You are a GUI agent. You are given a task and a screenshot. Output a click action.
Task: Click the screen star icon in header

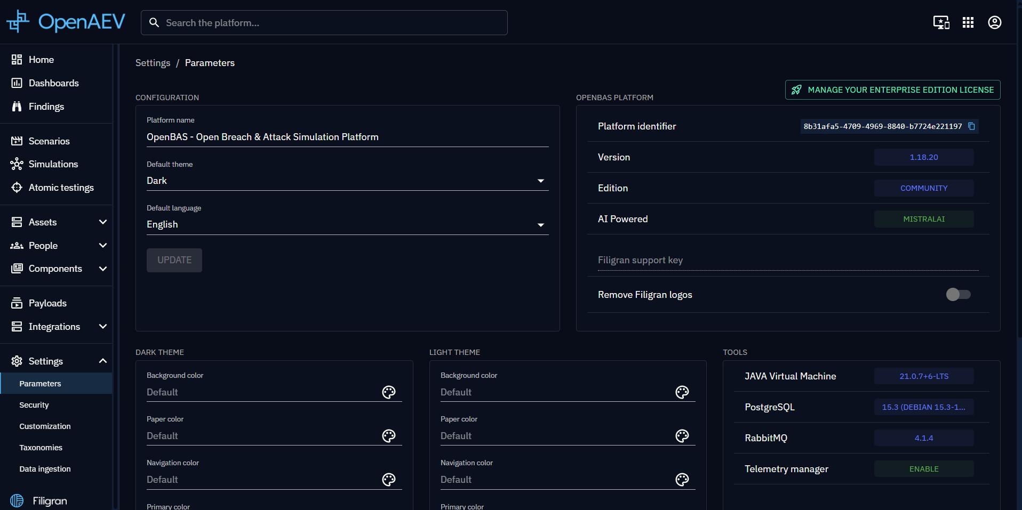941,22
